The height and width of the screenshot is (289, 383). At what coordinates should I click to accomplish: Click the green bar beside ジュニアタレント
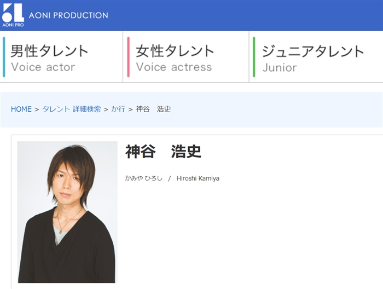pos(254,57)
